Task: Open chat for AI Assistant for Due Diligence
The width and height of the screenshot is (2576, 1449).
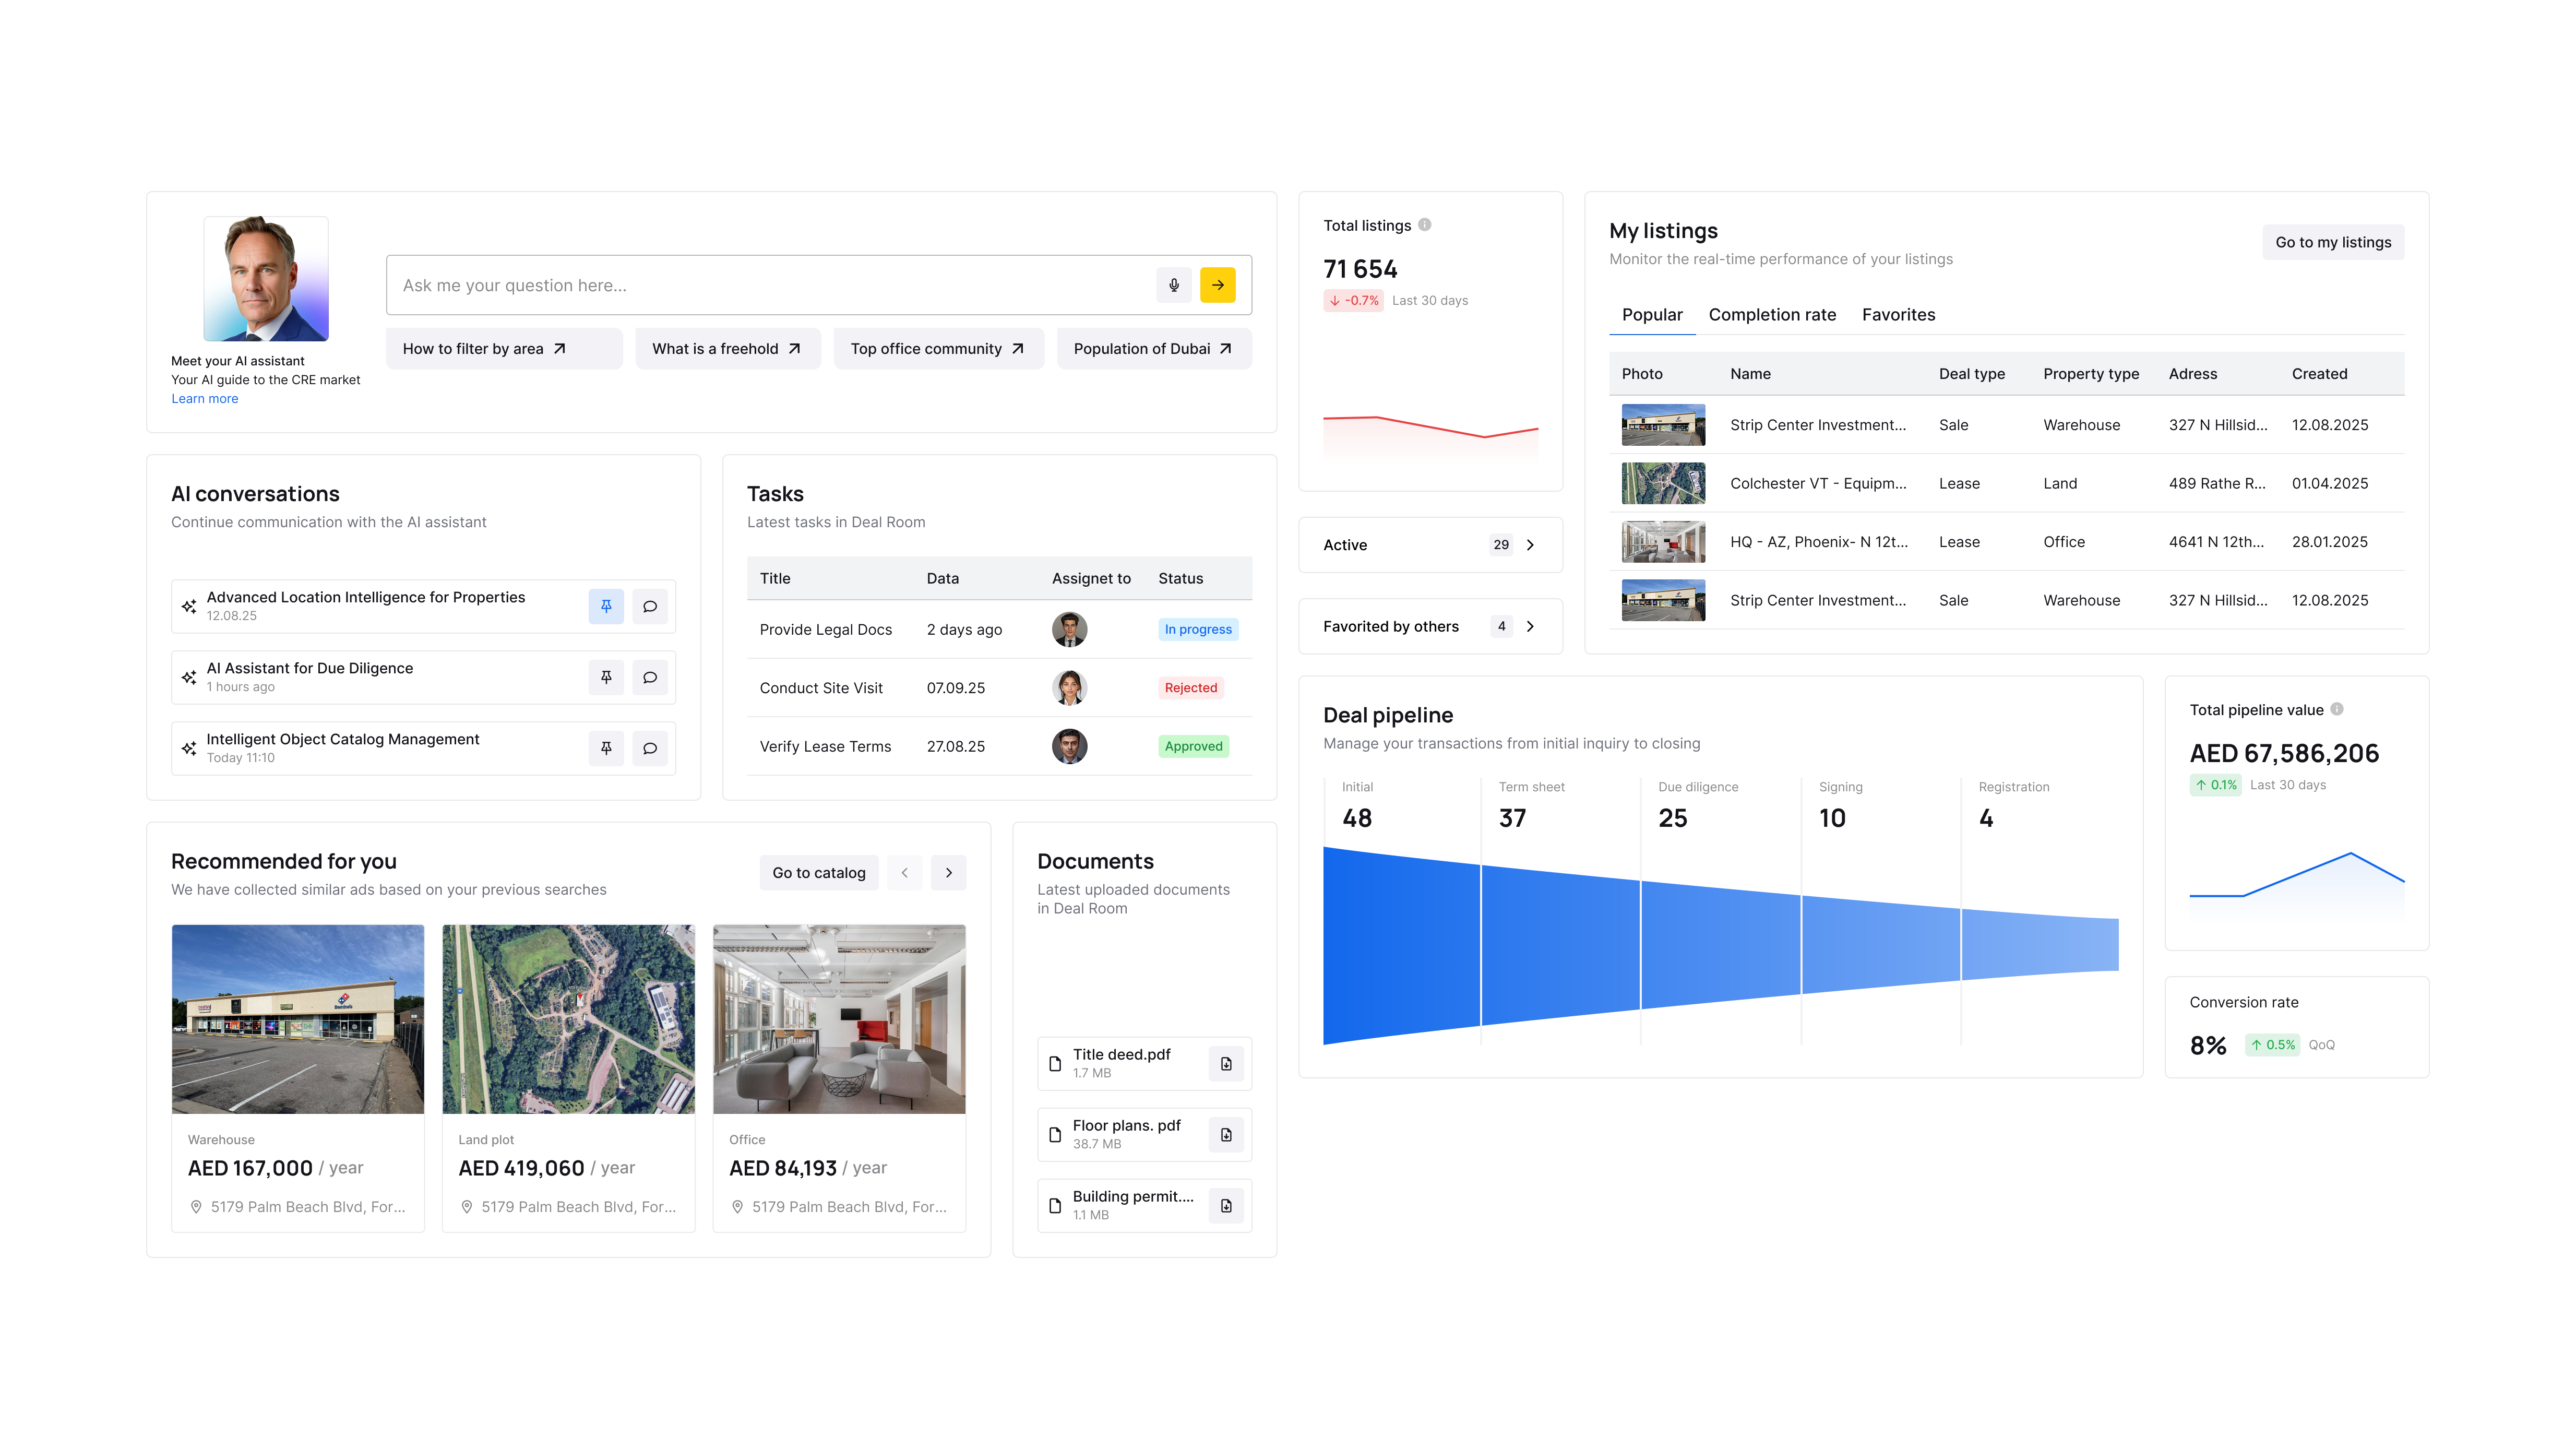Action: point(650,677)
